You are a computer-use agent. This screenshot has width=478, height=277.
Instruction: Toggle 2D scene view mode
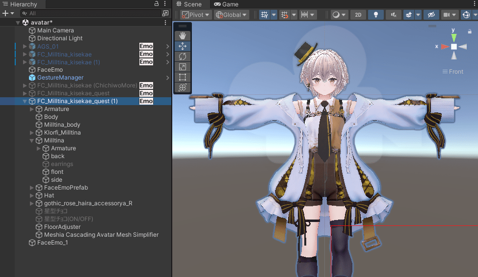click(358, 15)
